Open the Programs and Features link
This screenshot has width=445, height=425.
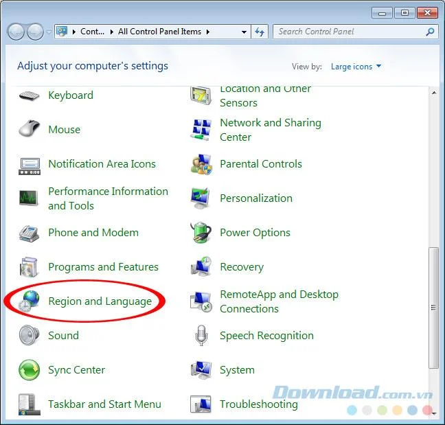coord(103,266)
